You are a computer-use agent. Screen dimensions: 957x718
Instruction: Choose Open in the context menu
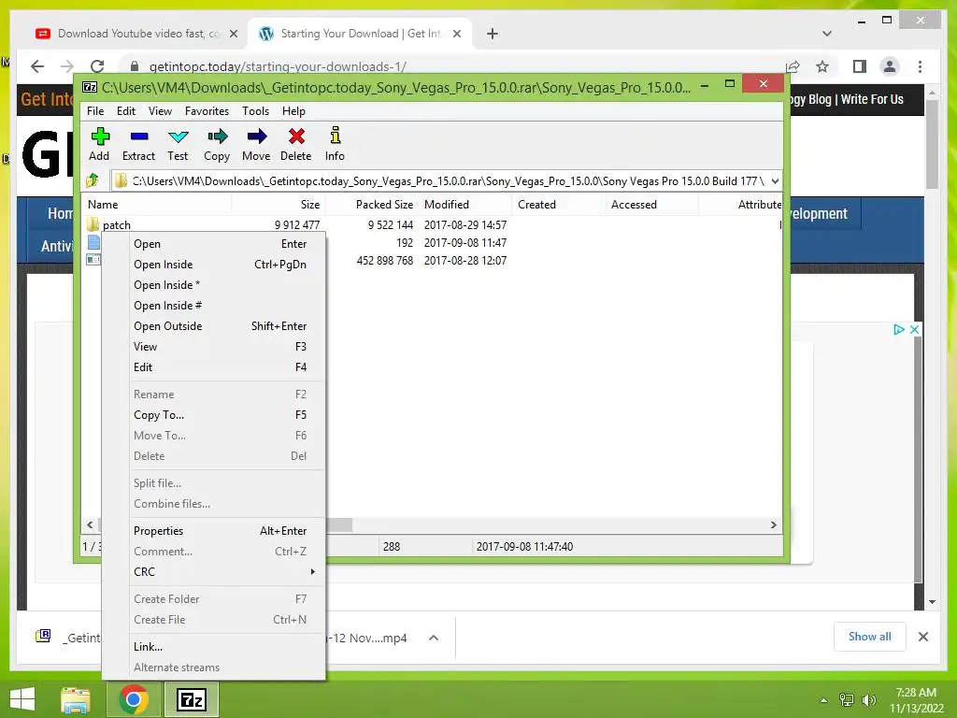point(214,244)
